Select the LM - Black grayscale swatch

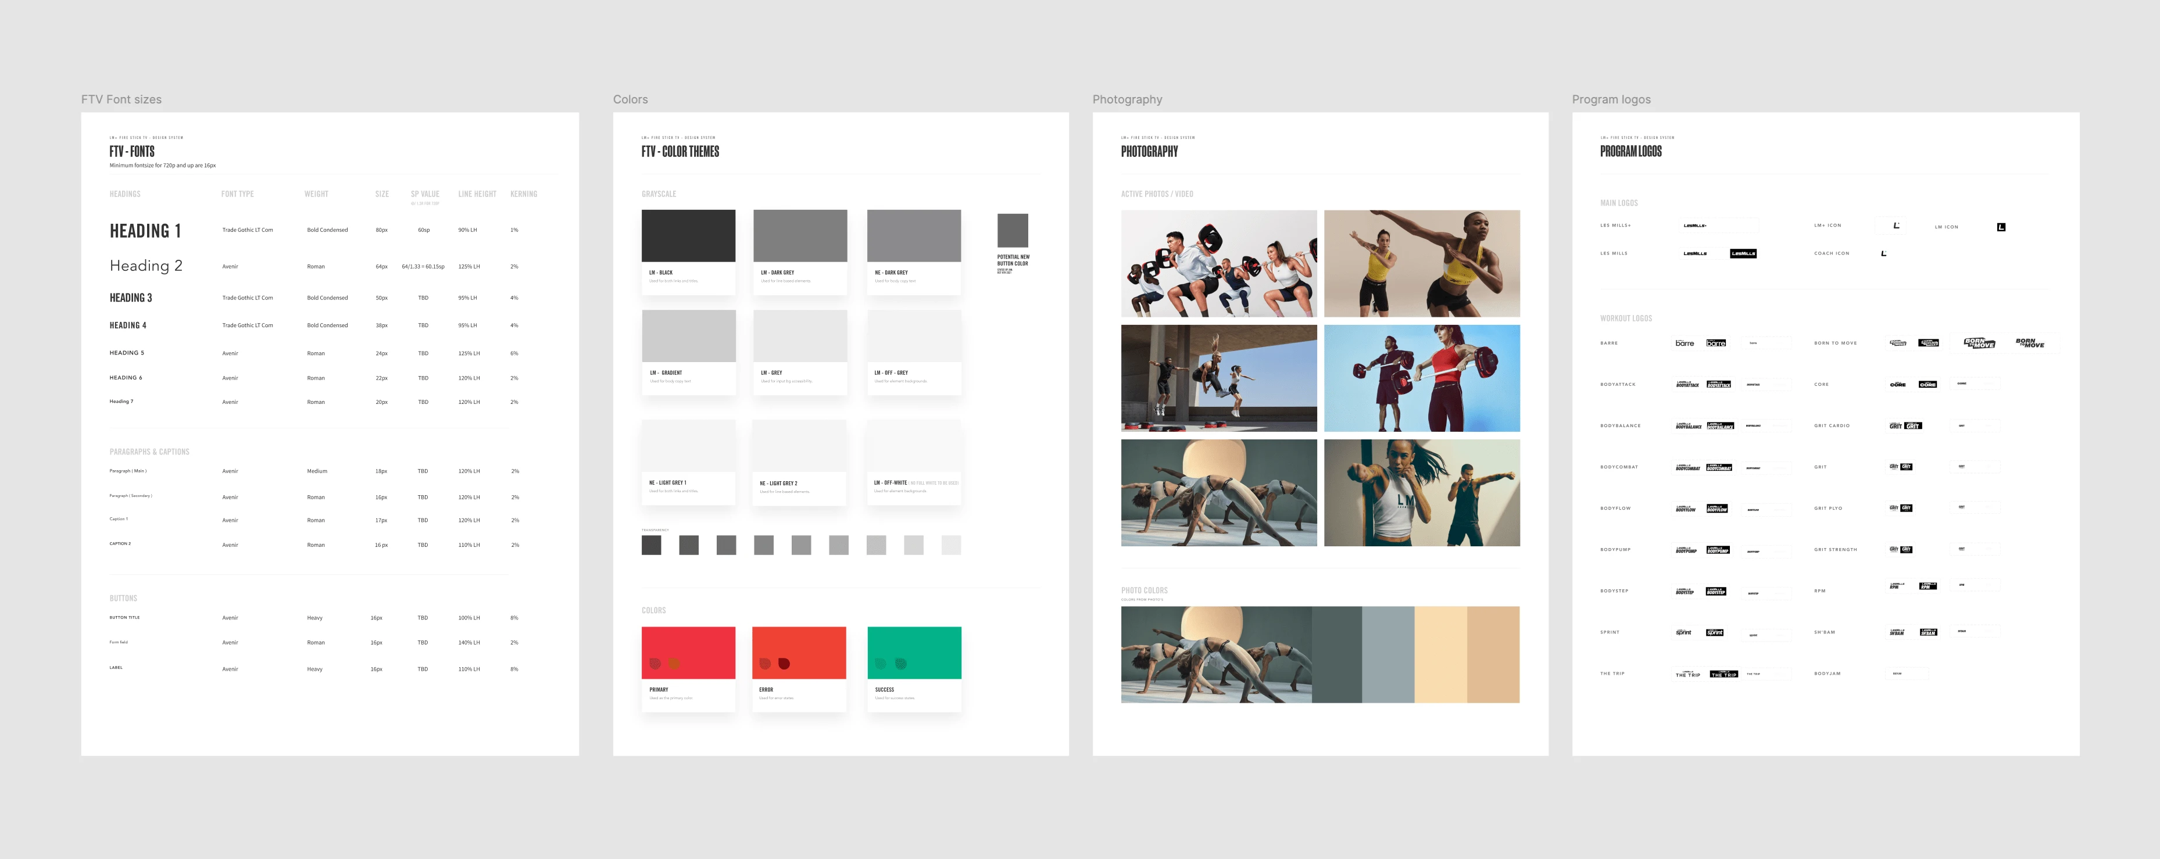(688, 235)
